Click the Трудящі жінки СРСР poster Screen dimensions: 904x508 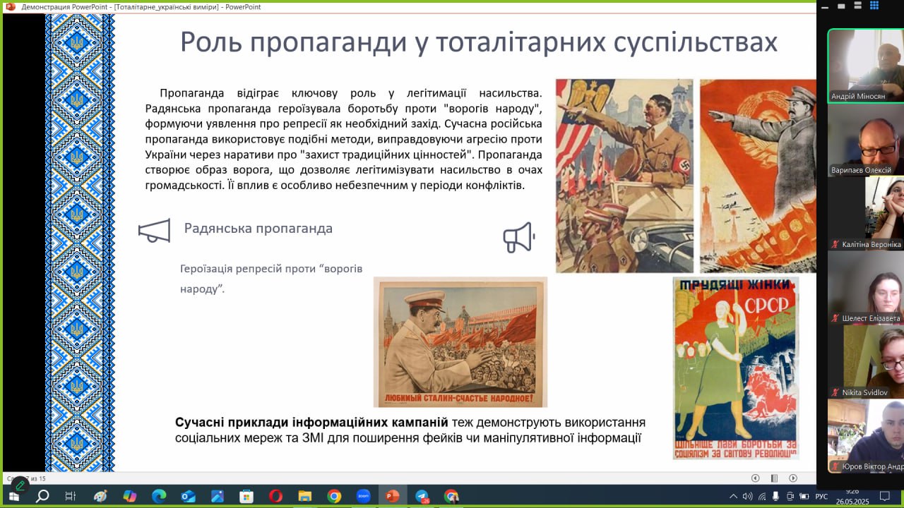(x=736, y=368)
